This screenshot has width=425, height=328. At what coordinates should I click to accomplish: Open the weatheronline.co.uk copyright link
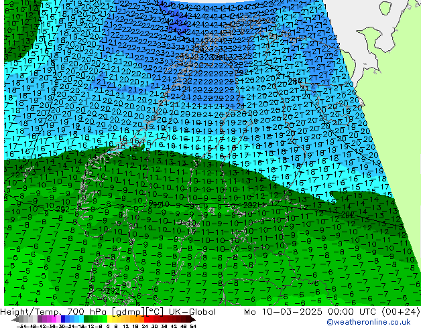[369, 322]
